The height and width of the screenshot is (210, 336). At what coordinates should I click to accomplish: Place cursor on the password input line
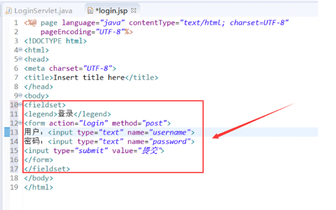click(x=109, y=142)
